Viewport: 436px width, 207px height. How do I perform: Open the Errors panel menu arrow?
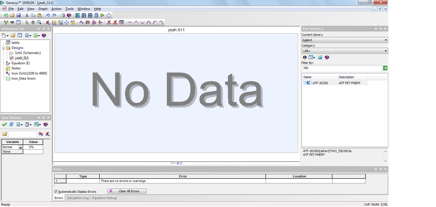[376, 169]
